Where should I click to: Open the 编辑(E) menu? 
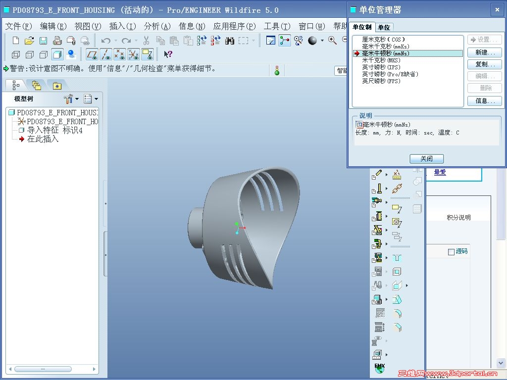coord(53,26)
